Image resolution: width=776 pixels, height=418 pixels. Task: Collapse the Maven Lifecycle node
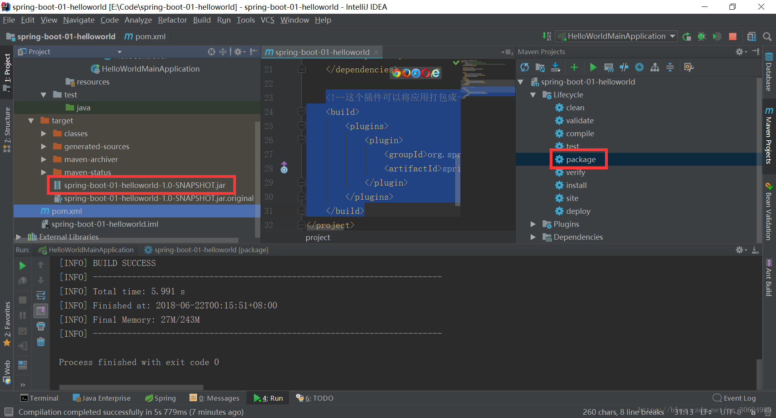coord(533,95)
